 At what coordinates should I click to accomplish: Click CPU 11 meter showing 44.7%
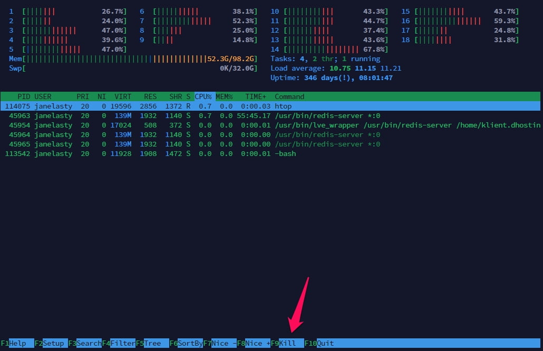pyautogui.click(x=329, y=21)
